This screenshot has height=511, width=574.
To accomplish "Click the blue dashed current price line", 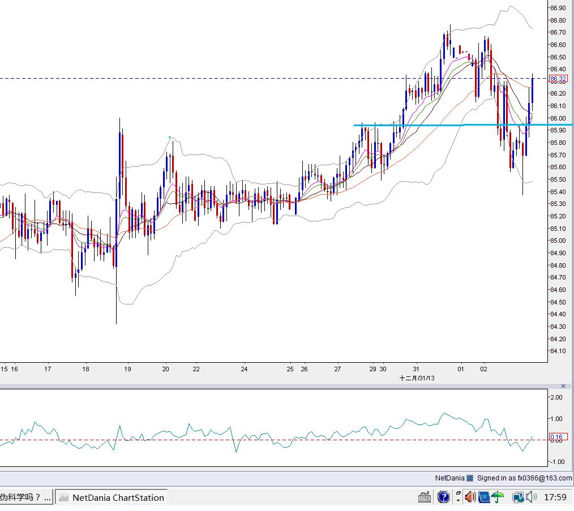I will (274, 78).
